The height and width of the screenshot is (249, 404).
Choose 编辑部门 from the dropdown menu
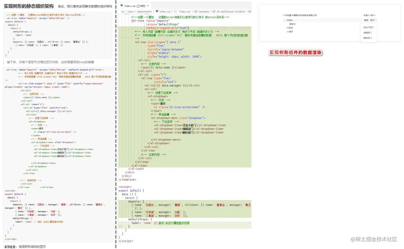click(367, 33)
